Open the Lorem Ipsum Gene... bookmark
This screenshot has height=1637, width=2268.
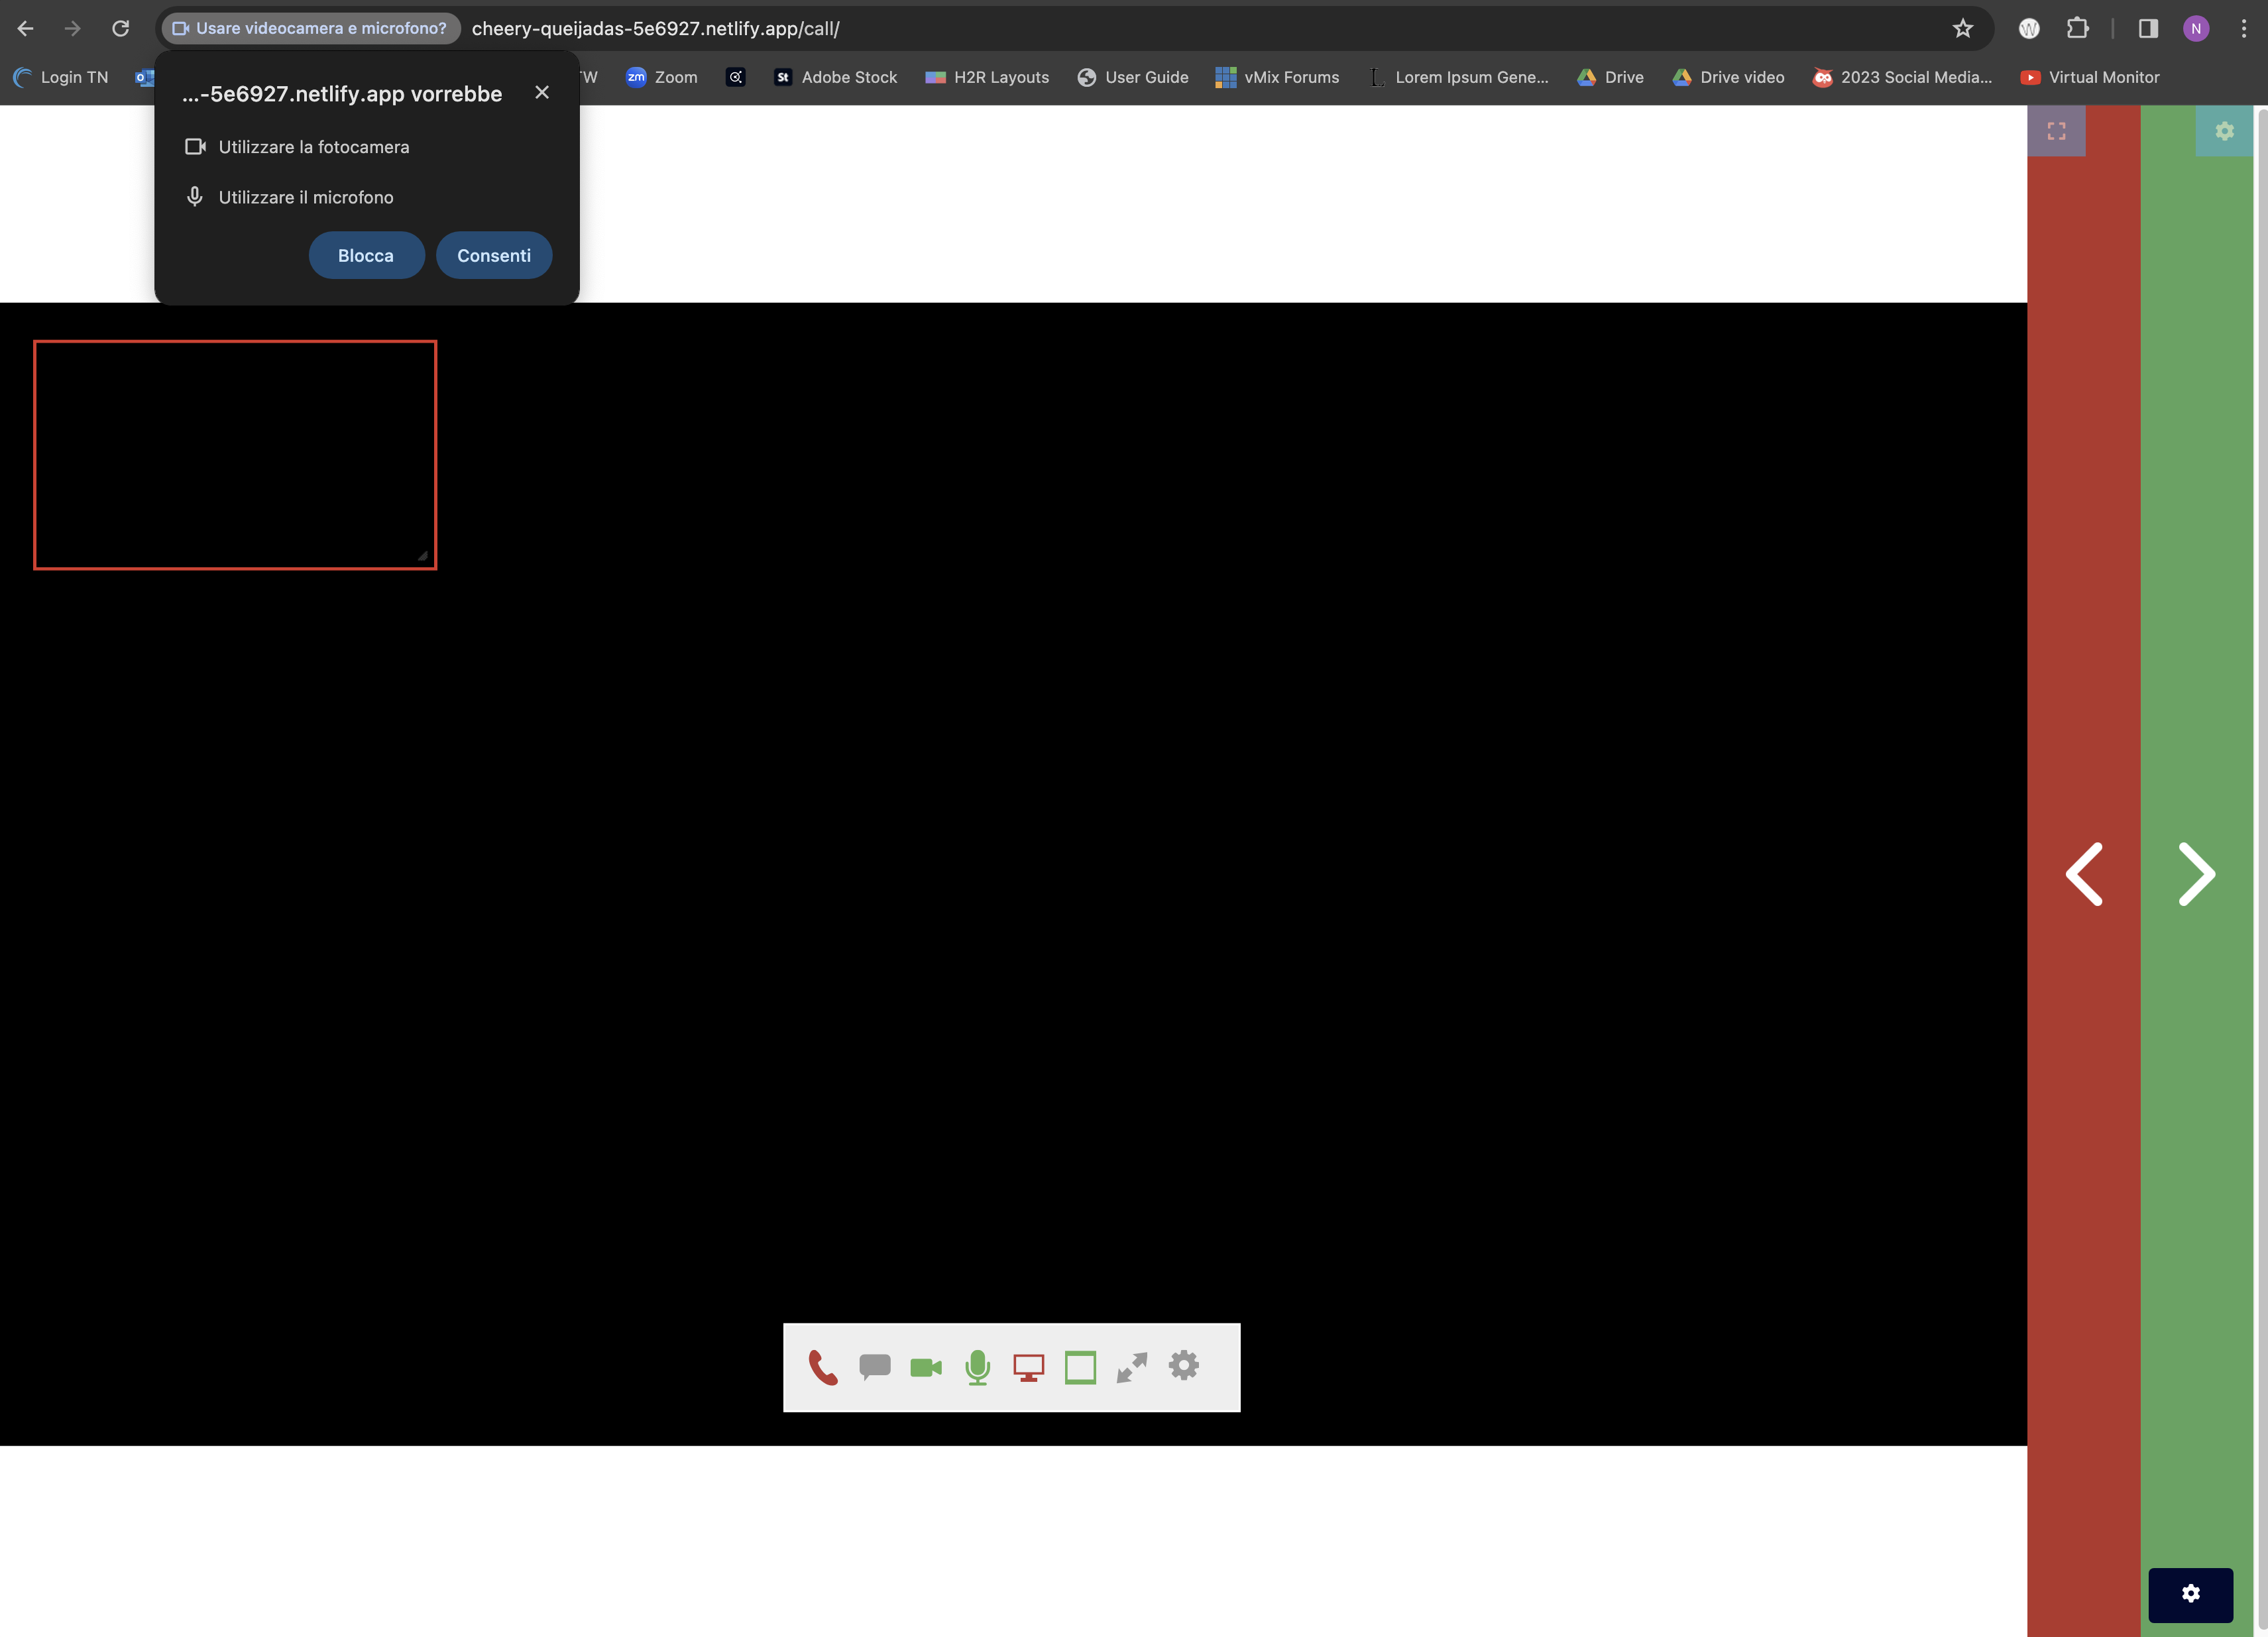click(x=1458, y=77)
